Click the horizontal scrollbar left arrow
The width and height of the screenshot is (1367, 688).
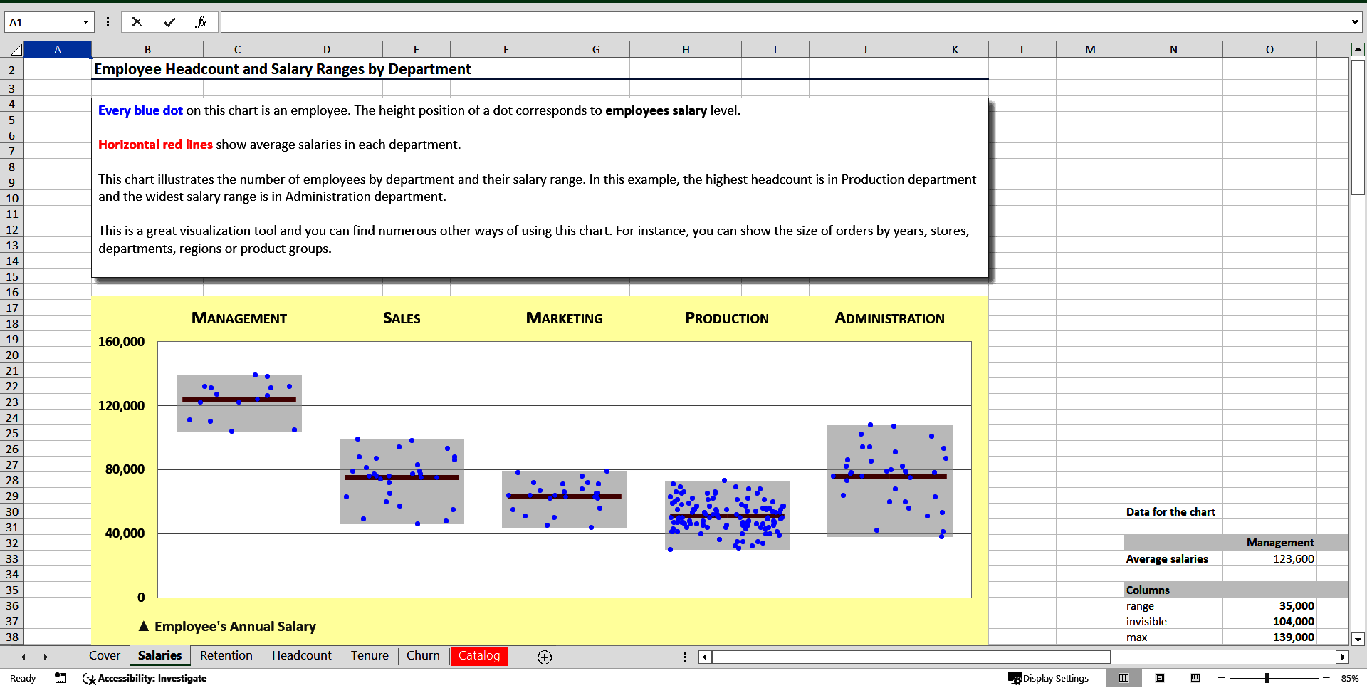pos(705,657)
